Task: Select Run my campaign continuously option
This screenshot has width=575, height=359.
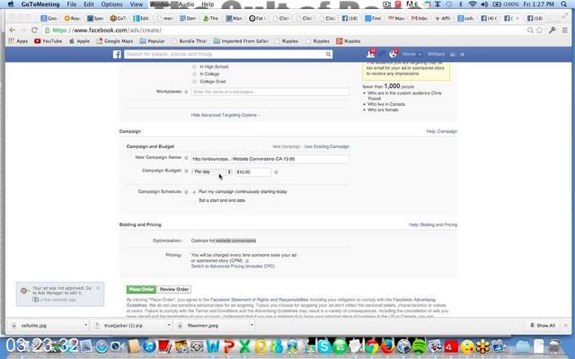Action: click(194, 192)
